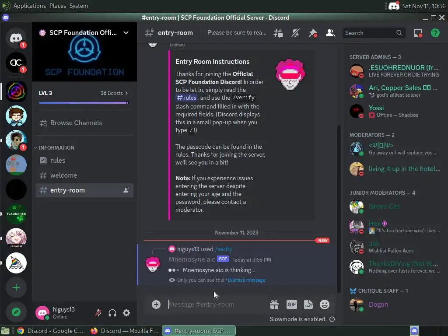
Task: Open Pinned Messages icon
Action: (313, 33)
